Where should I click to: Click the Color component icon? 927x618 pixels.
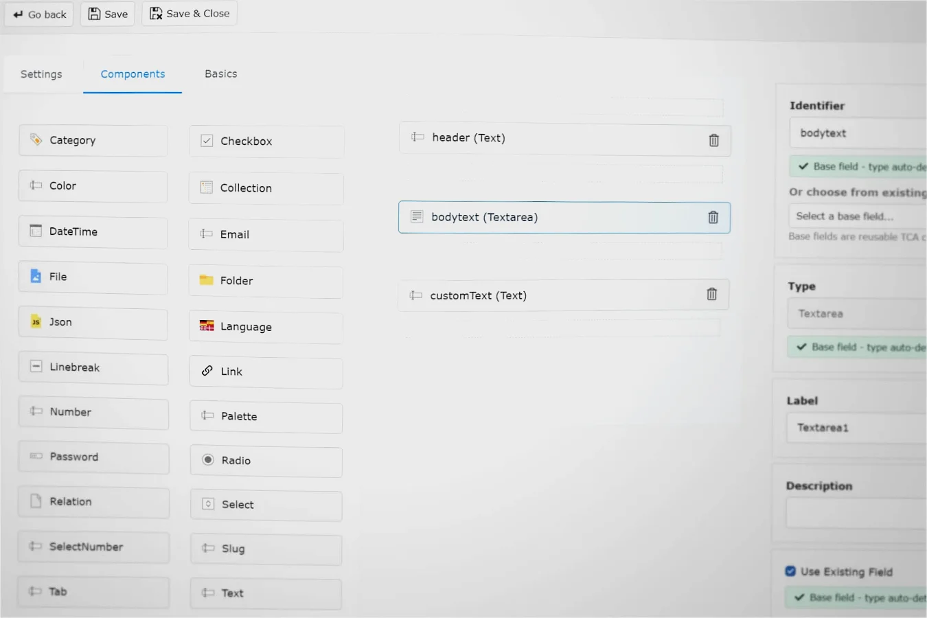36,185
